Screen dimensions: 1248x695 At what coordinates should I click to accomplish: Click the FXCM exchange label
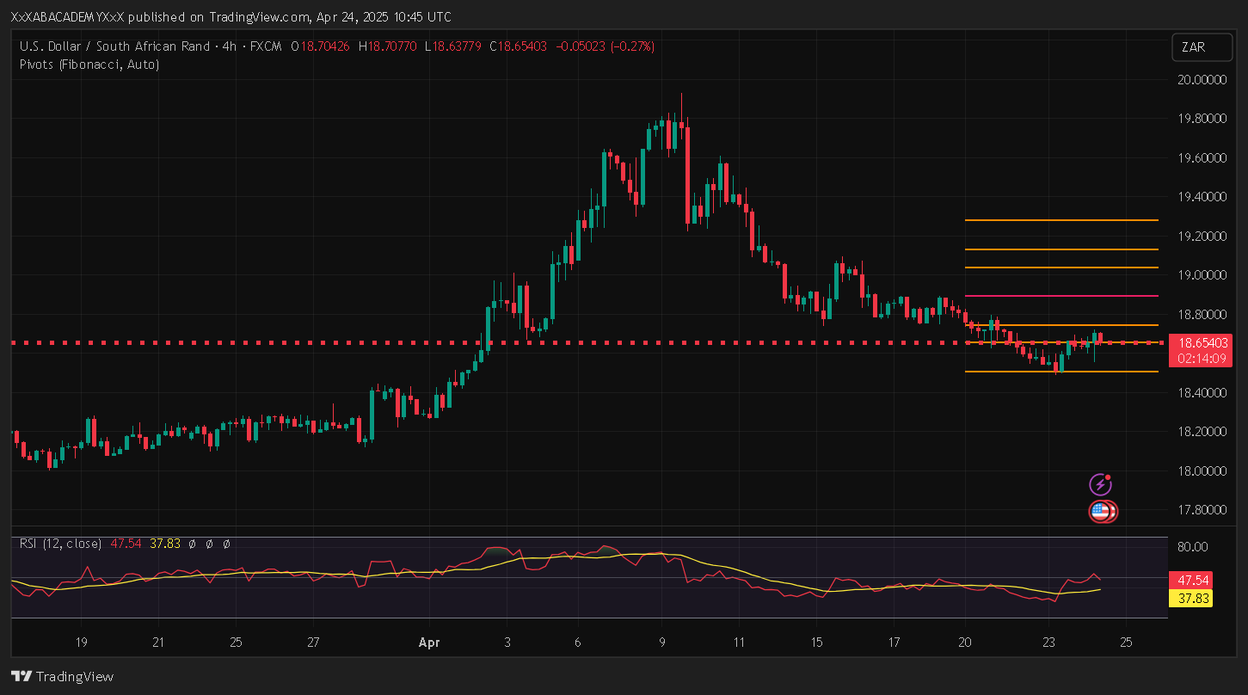pyautogui.click(x=267, y=46)
